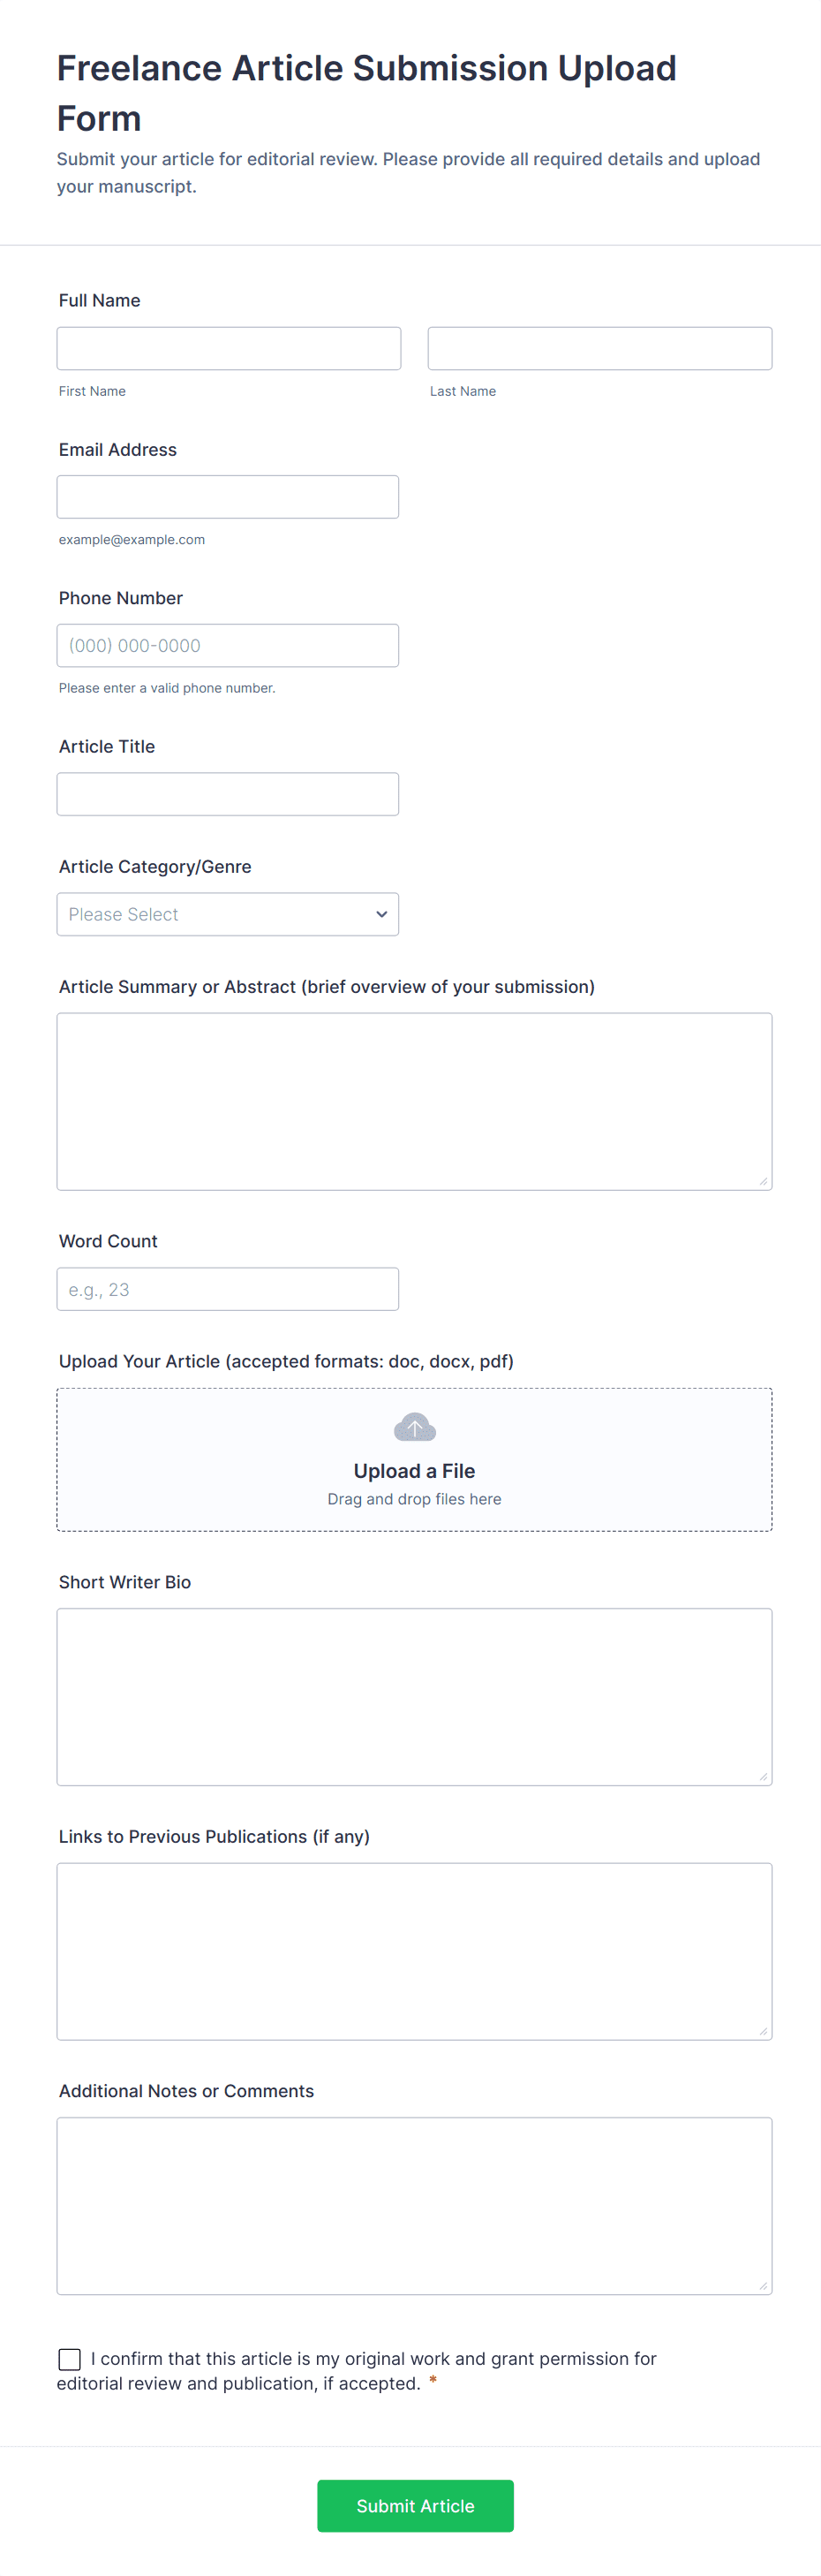The width and height of the screenshot is (821, 2576).
Task: Click the dropdown chevron arrow for category
Action: 381,914
